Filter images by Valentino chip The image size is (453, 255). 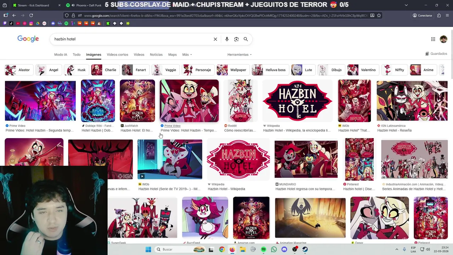click(x=363, y=70)
